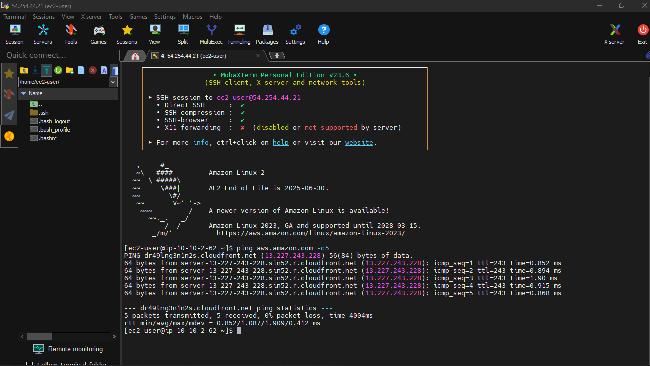Open the Macros paper plane sidebar tab
Viewport: 650px width, 366px height.
tap(9, 115)
